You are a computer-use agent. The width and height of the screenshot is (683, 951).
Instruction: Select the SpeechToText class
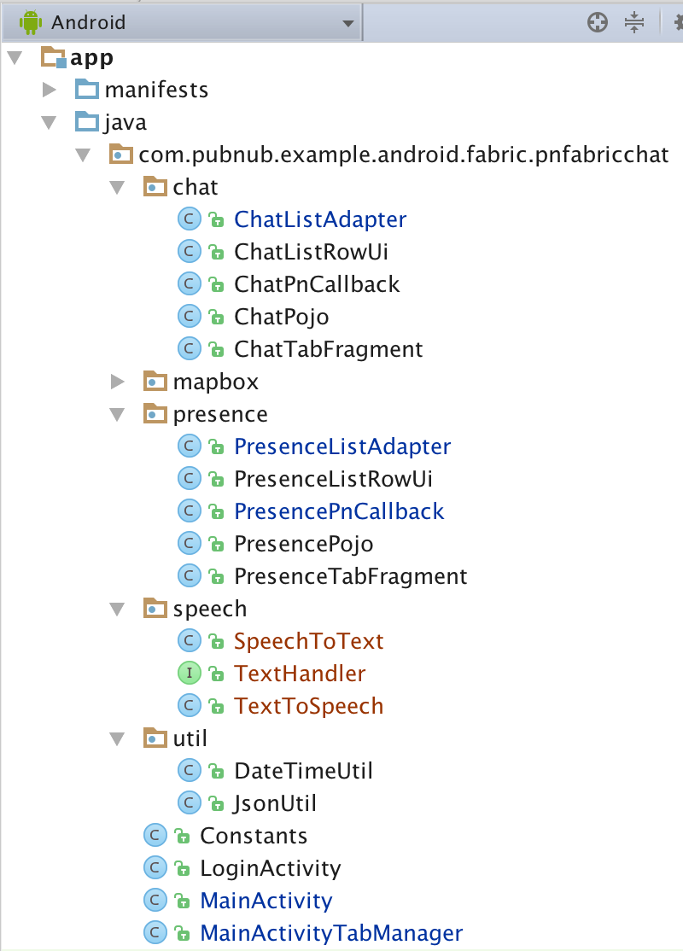coord(308,640)
